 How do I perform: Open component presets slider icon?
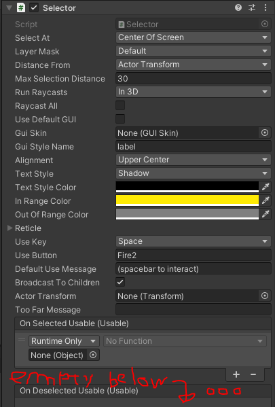(252, 7)
